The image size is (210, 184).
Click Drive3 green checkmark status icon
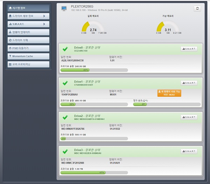coord(65,151)
